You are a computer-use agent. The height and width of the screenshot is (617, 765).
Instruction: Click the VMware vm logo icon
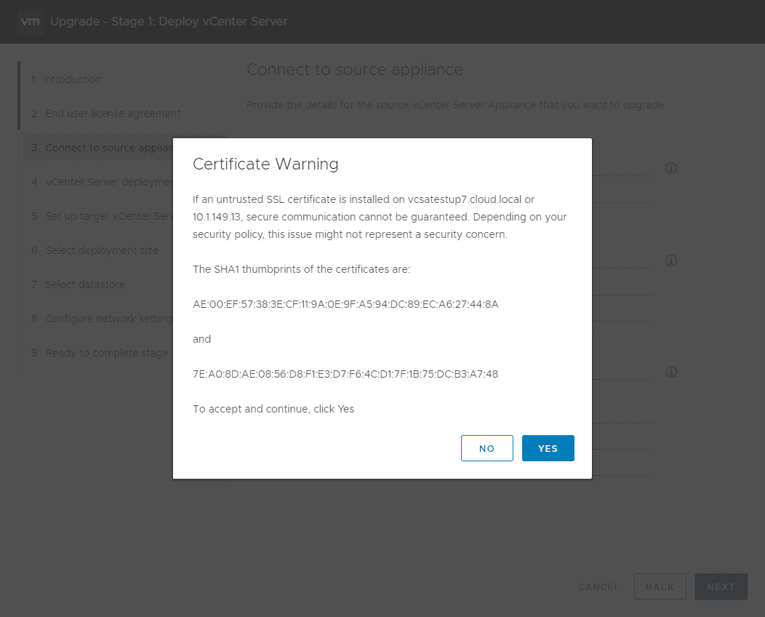31,22
